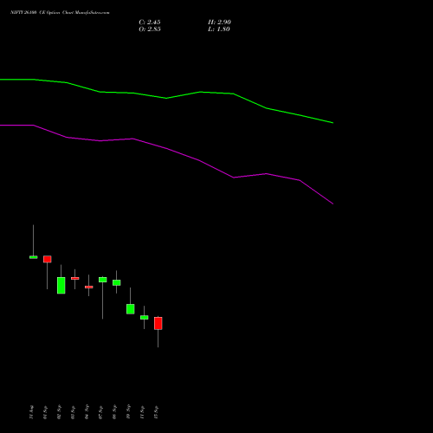
Task: Click the green 11 Sep candlestick
Action: coord(145,317)
